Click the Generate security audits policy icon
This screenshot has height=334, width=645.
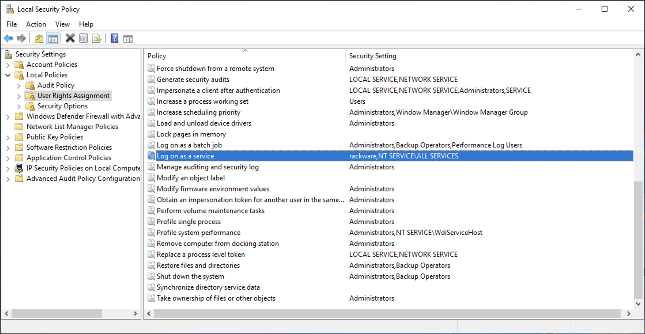coord(151,79)
